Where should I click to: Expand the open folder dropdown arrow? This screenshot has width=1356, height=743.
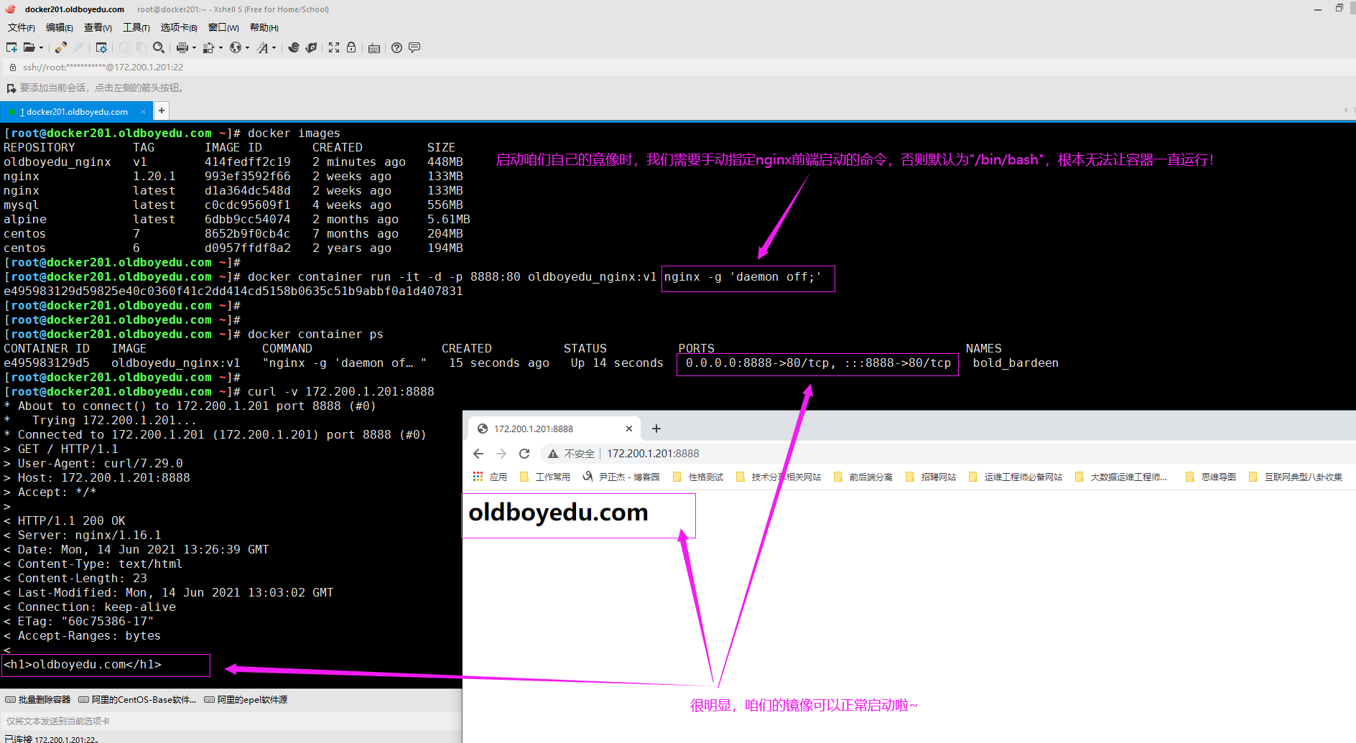click(x=41, y=48)
